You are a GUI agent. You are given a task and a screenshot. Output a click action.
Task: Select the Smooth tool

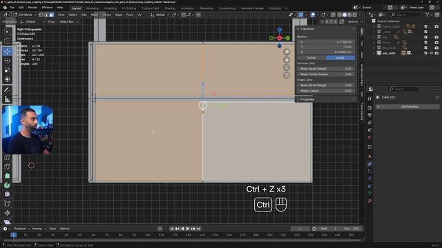(8, 194)
